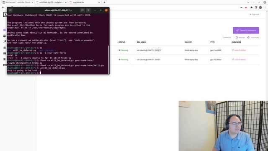This screenshot has height=151, width=268.
Task: Click ssh ubuntu@104.171.200.217 login text
Action: [x=149, y=50]
